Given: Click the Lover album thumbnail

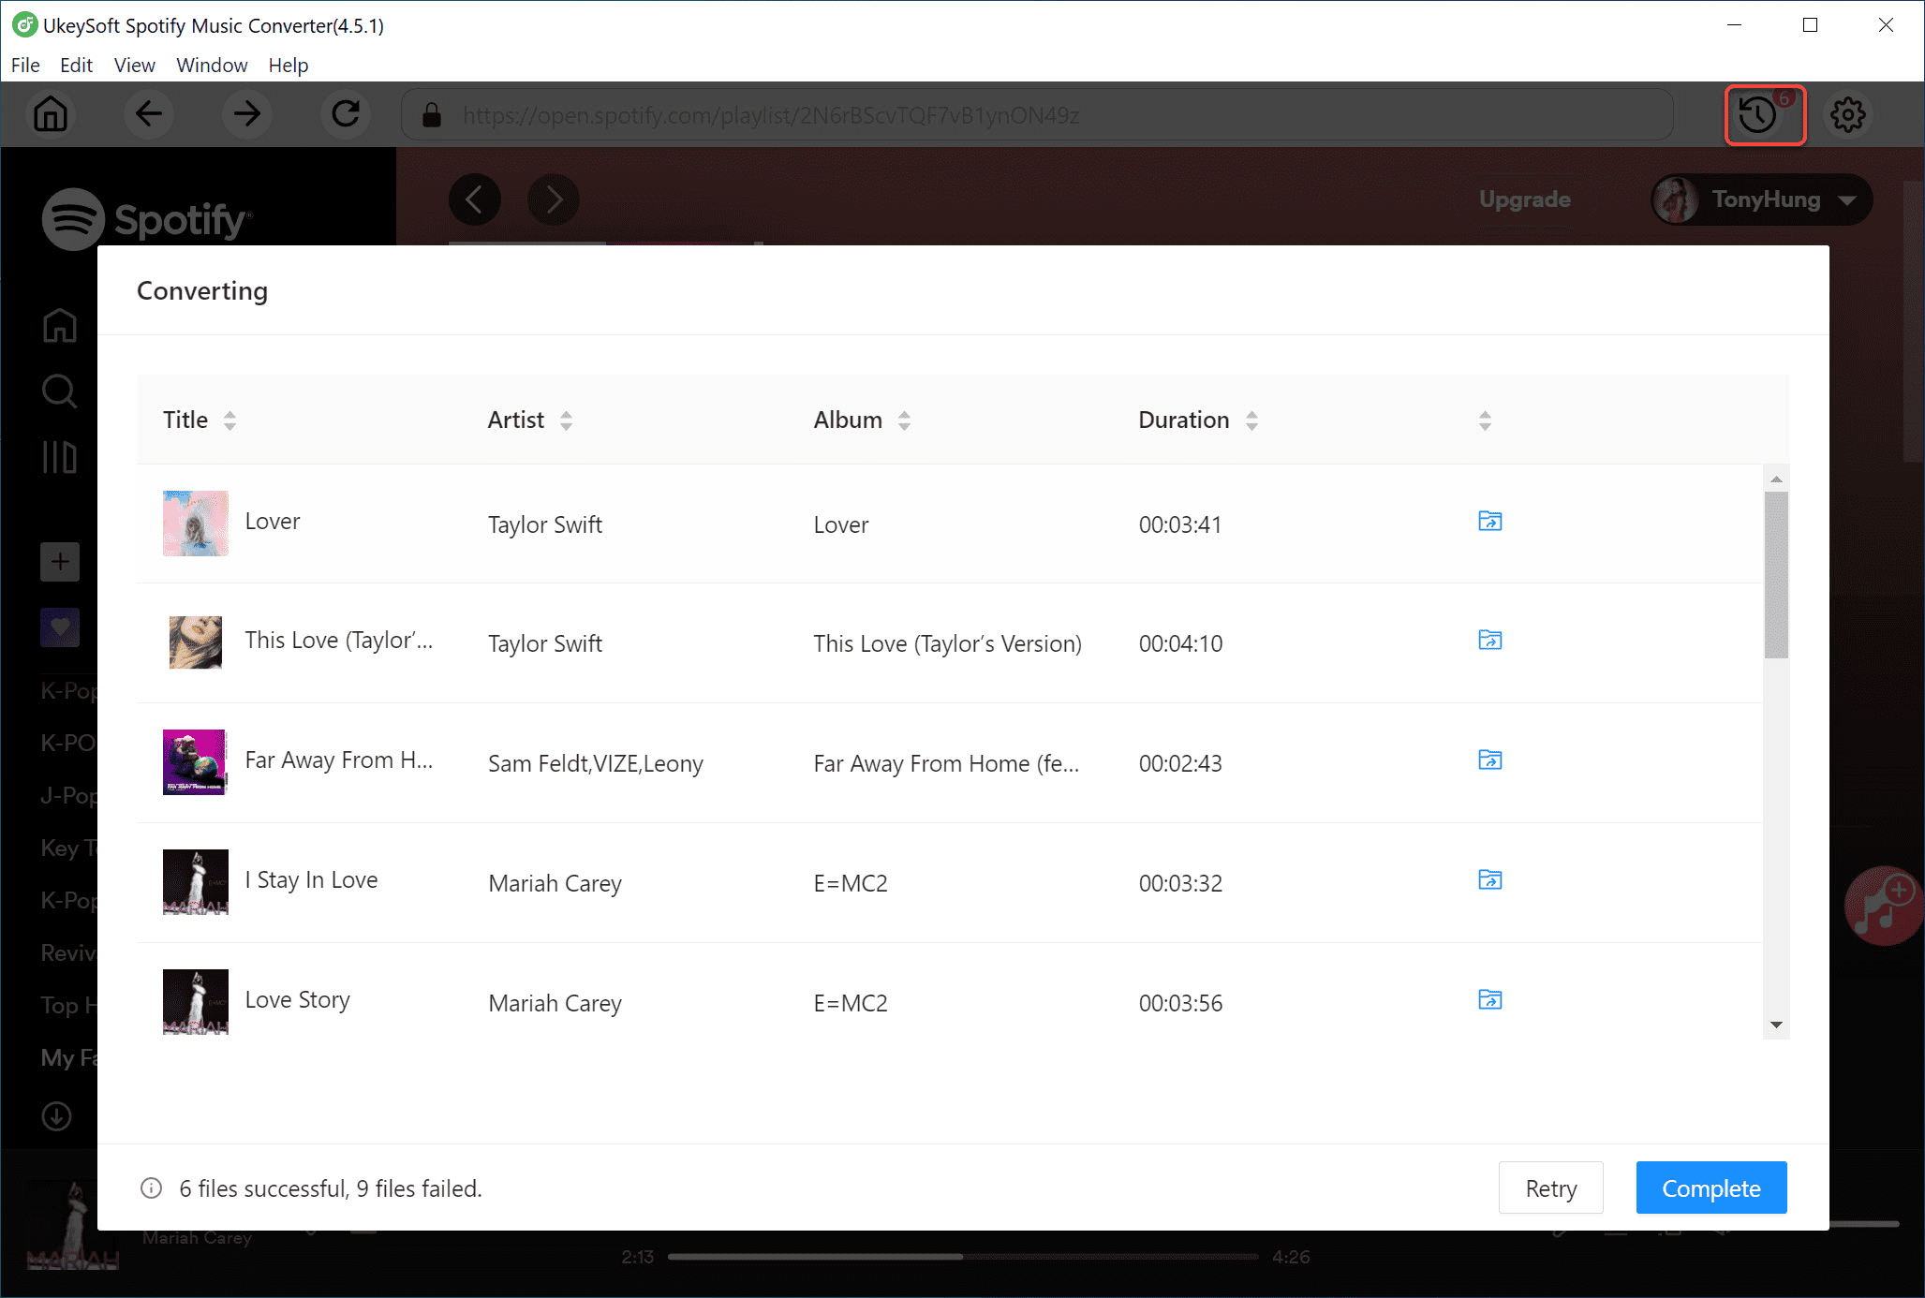Looking at the screenshot, I should (194, 524).
